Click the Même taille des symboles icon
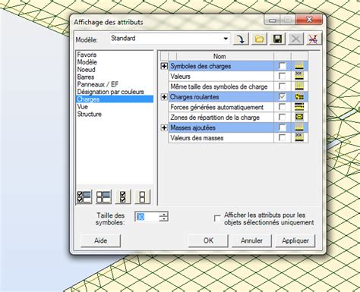Screen dimensions: 360x292 299,86
